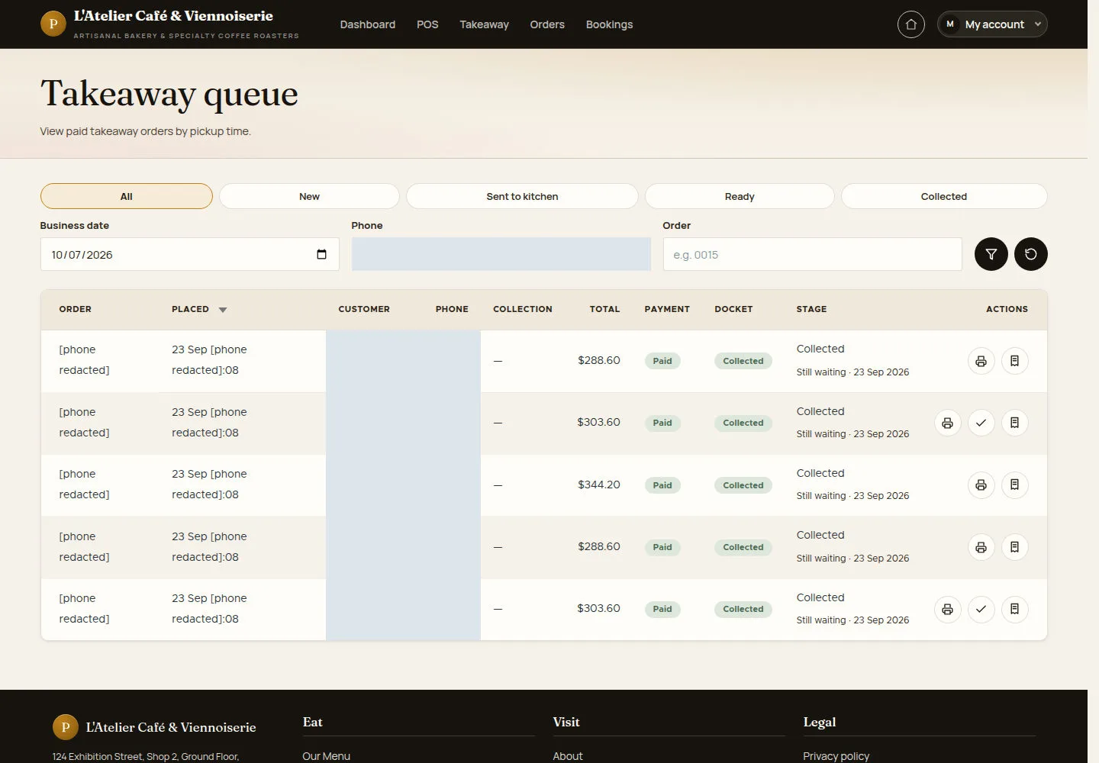This screenshot has width=1099, height=763.
Task: Navigate to Takeaway in the top menu
Action: point(484,24)
